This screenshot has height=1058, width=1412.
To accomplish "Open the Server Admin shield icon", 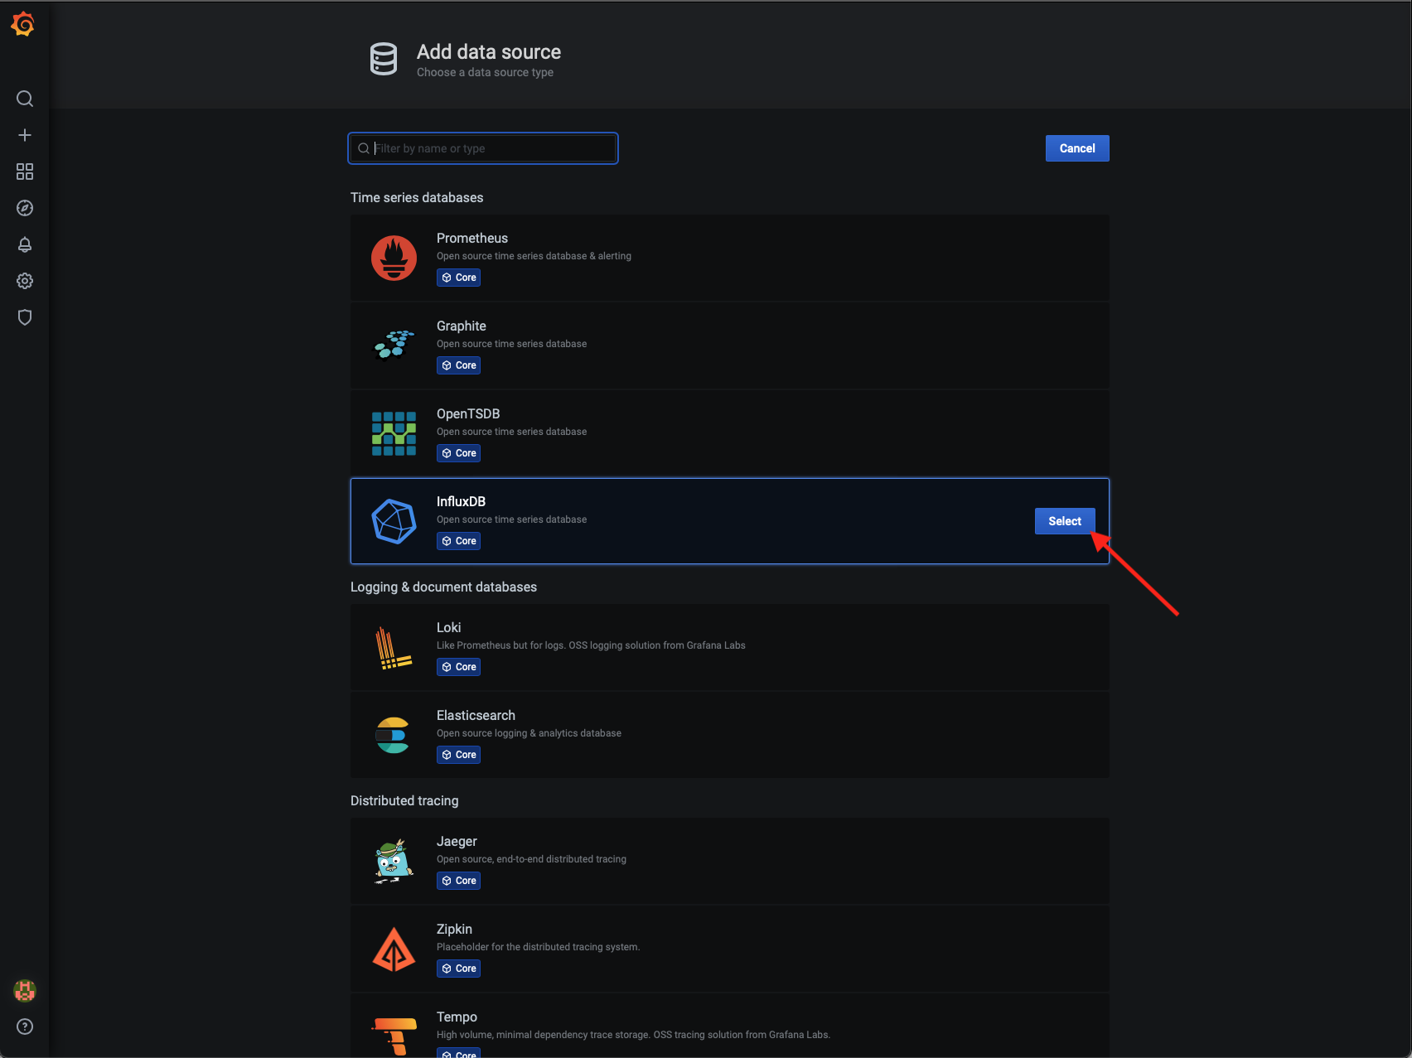I will pyautogui.click(x=25, y=317).
